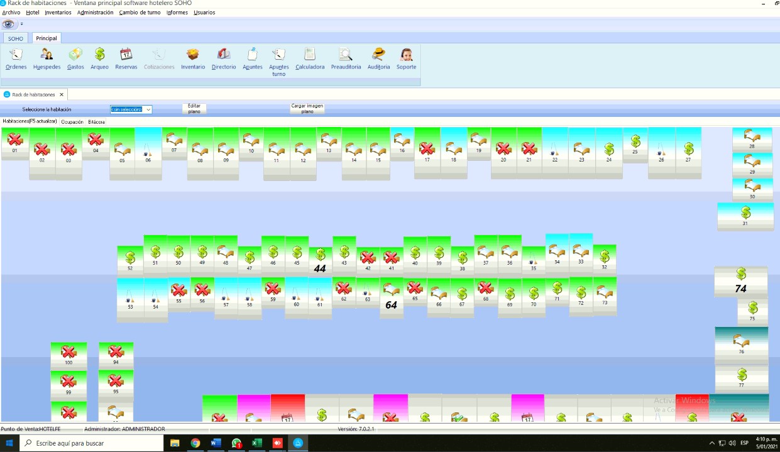Open the Informes menu
Screen dimensions: 780x452
click(177, 13)
